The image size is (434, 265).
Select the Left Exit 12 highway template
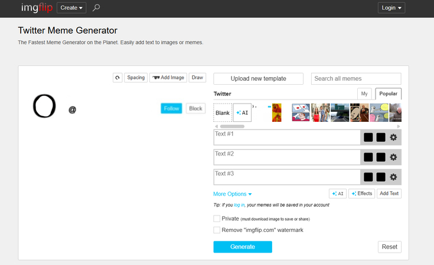[x=340, y=112]
